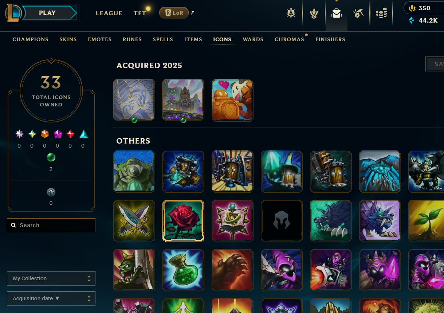The width and height of the screenshot is (444, 313).
Task: Click the League of Legends logo emblem
Action: (x=12, y=13)
